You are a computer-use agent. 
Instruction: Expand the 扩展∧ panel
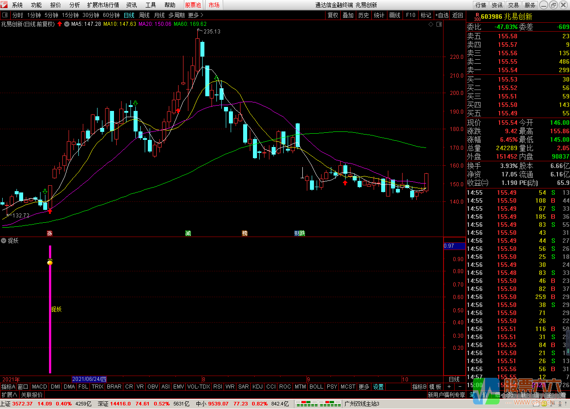(9, 395)
